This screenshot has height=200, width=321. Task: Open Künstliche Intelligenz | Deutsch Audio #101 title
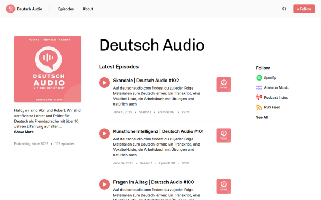(x=158, y=131)
